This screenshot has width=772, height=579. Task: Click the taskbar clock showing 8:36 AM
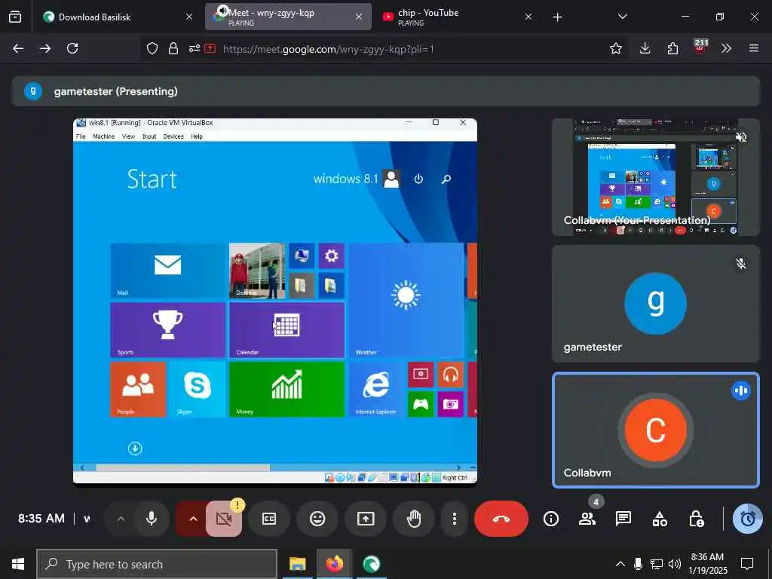707,564
